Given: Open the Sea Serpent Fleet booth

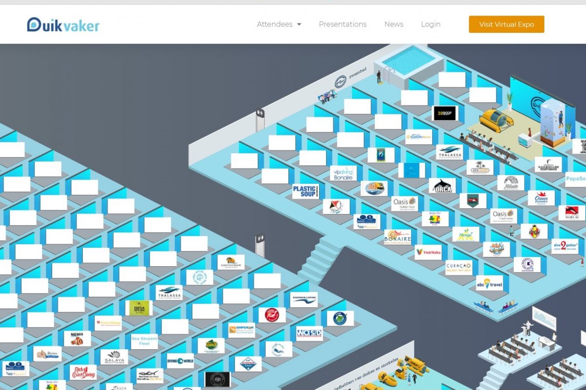Looking at the screenshot, I should (144, 342).
